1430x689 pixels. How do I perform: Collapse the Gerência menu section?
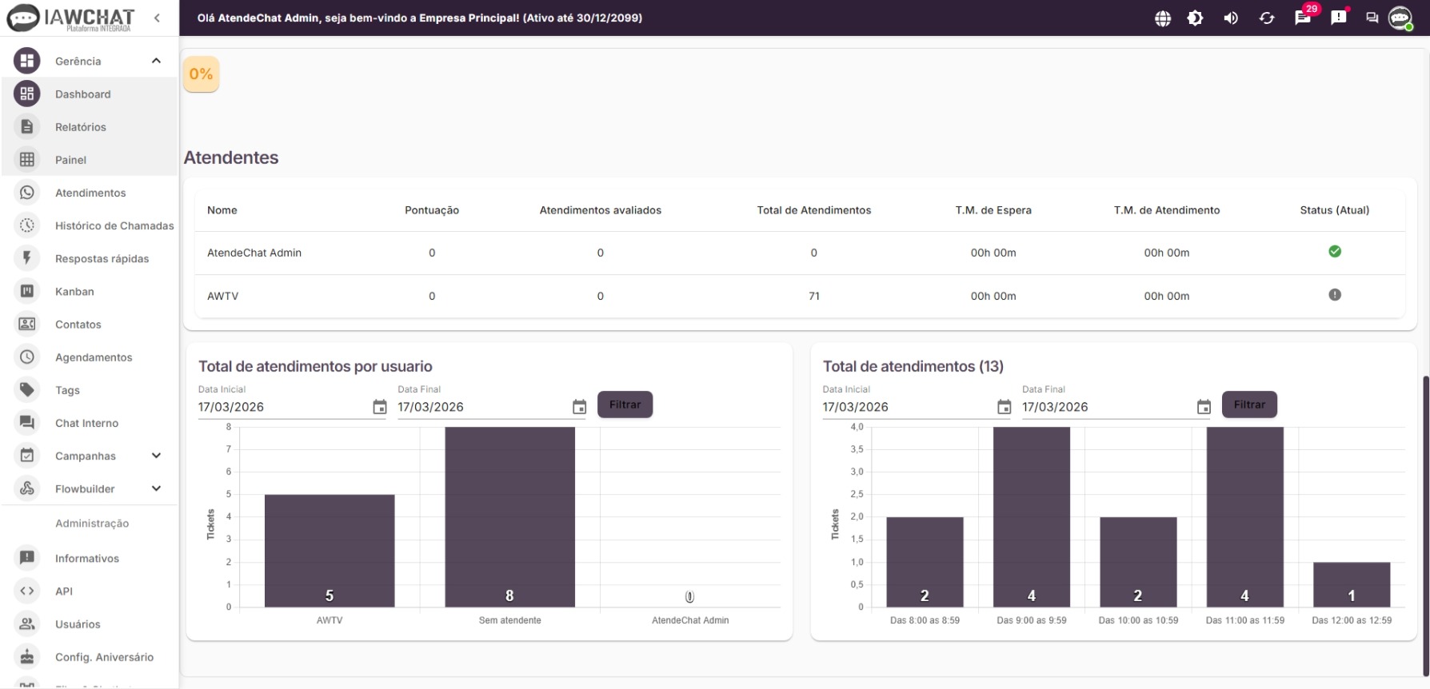click(156, 61)
